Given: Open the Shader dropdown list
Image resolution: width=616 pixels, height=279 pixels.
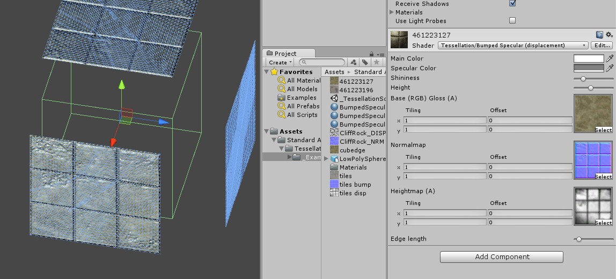Looking at the screenshot, I should coord(513,46).
